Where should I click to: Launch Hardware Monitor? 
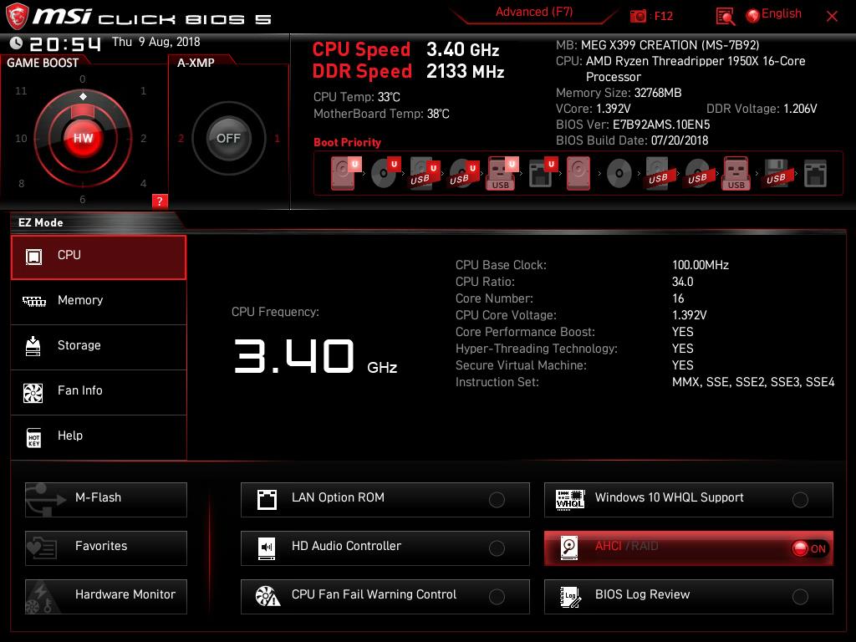point(106,597)
